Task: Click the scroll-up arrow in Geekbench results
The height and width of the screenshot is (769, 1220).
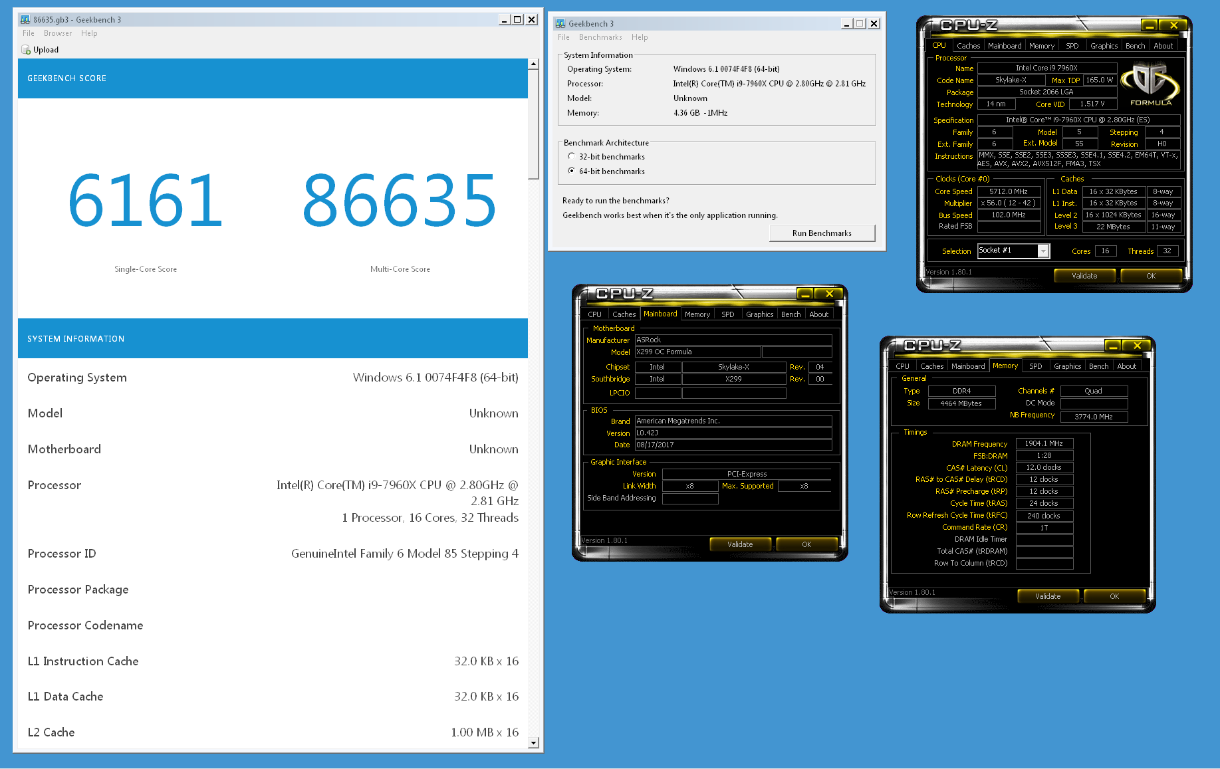Action: 533,64
